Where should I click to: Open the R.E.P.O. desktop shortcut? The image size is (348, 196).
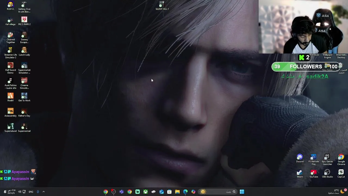[10, 6]
